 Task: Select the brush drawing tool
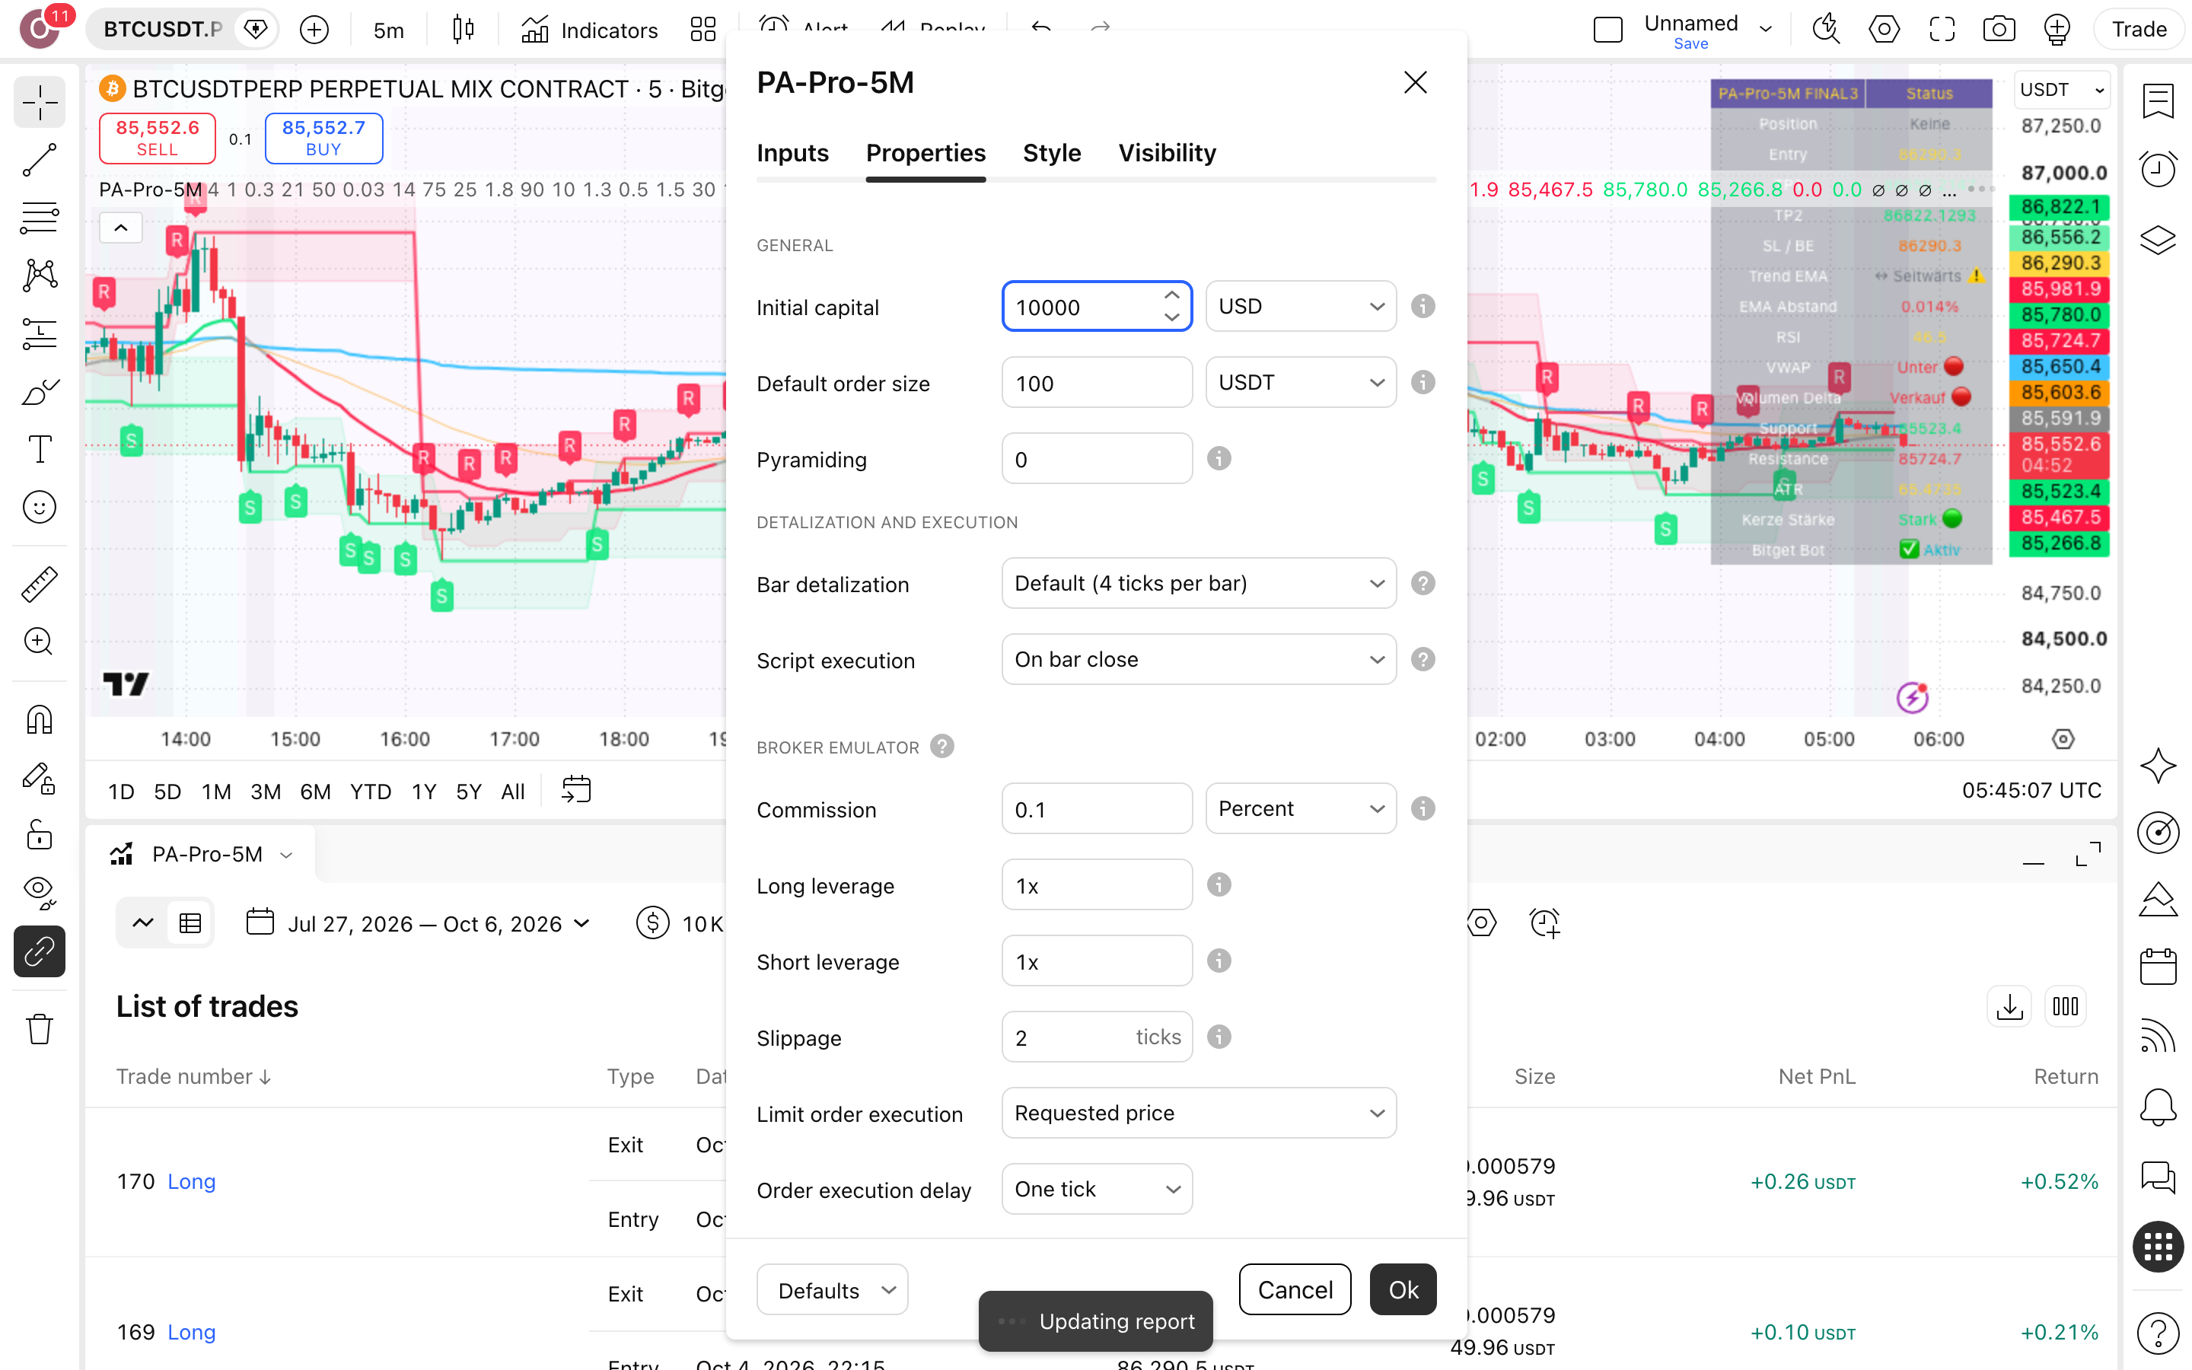tap(39, 392)
